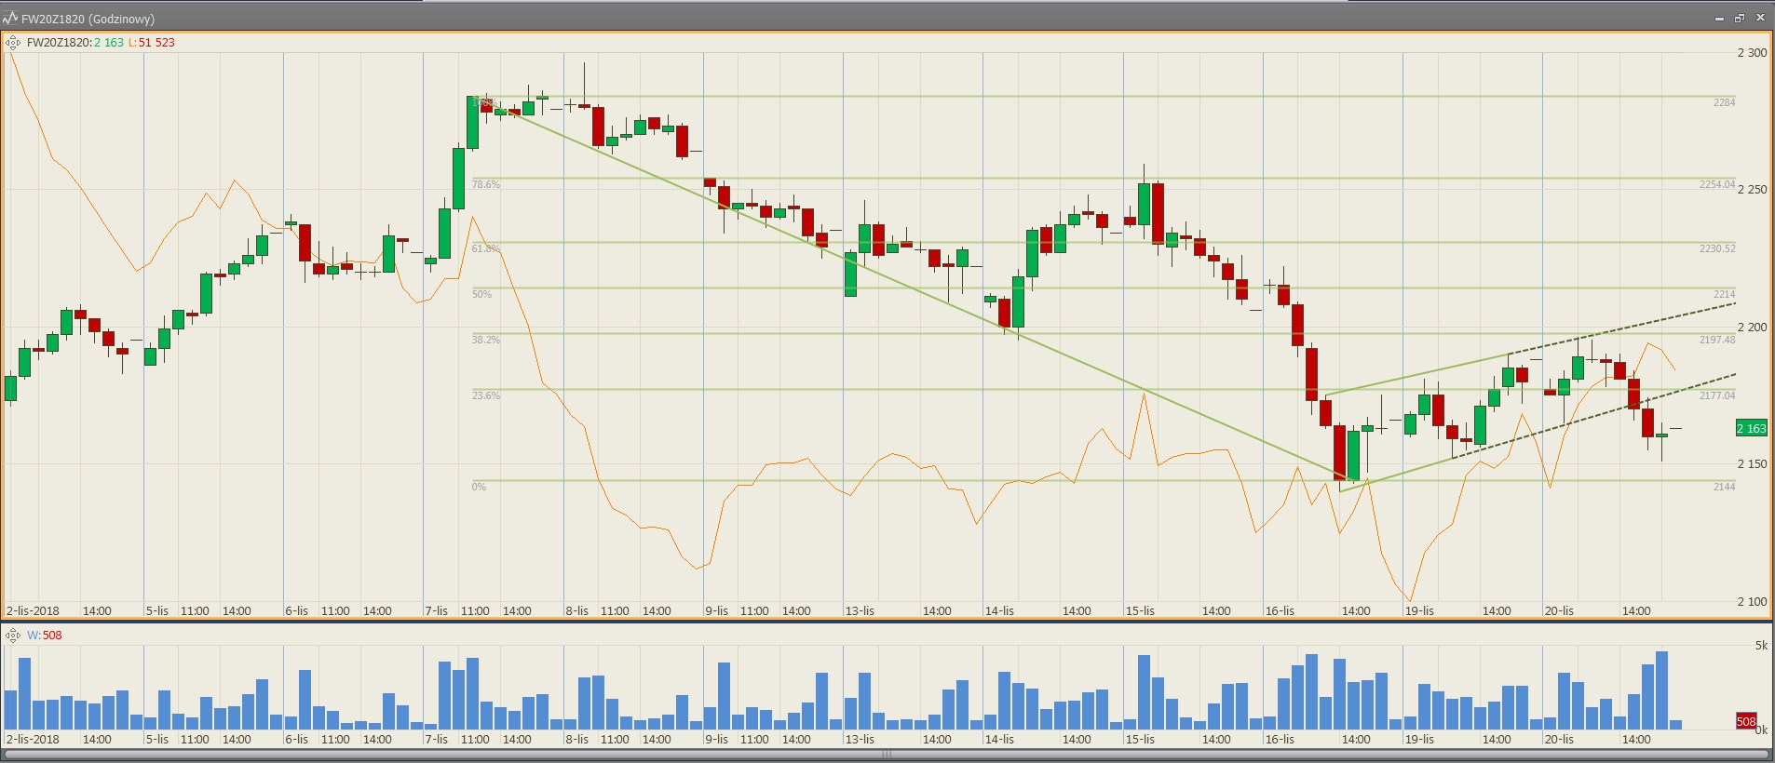Minimize the FW20Z1820 chart window
The image size is (1775, 763).
1719,19
